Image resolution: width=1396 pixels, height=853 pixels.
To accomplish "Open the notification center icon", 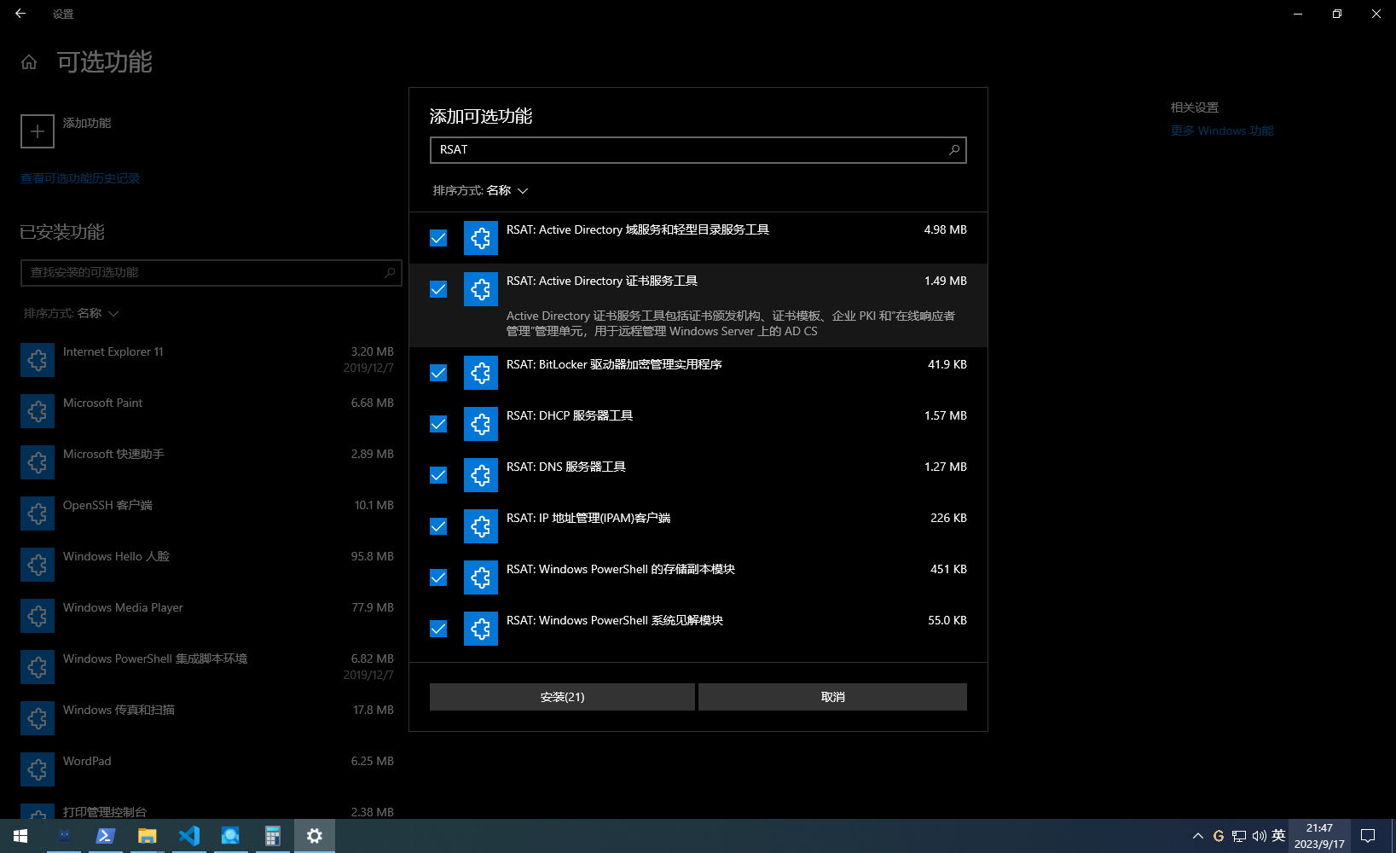I will 1368,836.
